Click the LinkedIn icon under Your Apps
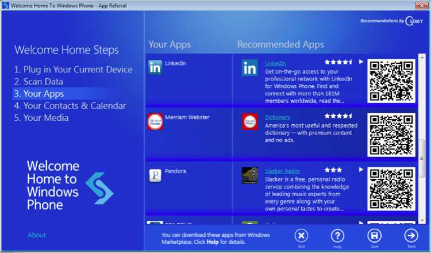The width and height of the screenshot is (431, 253). [155, 67]
